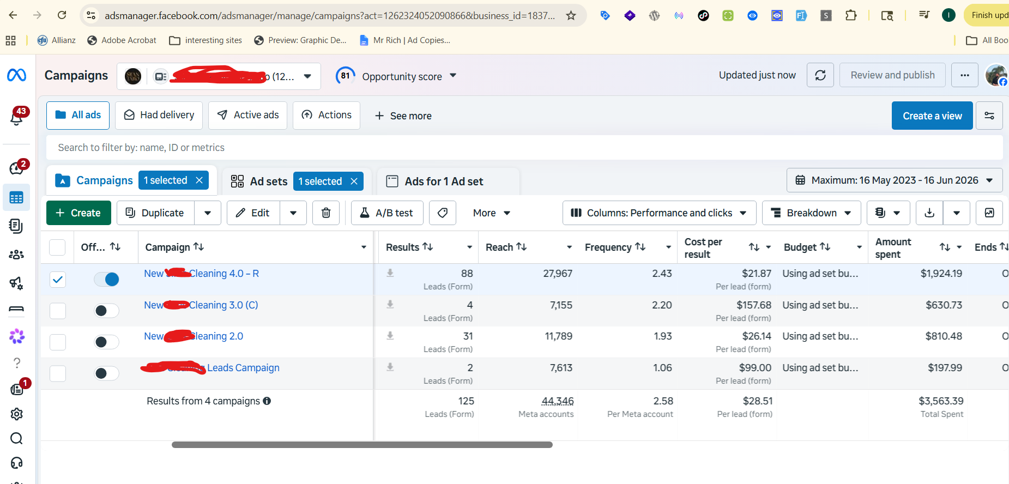Click the Meta logo icon
This screenshot has width=1009, height=484.
pos(16,75)
